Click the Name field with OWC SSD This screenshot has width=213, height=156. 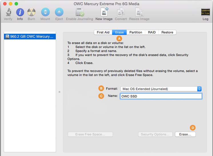161,96
